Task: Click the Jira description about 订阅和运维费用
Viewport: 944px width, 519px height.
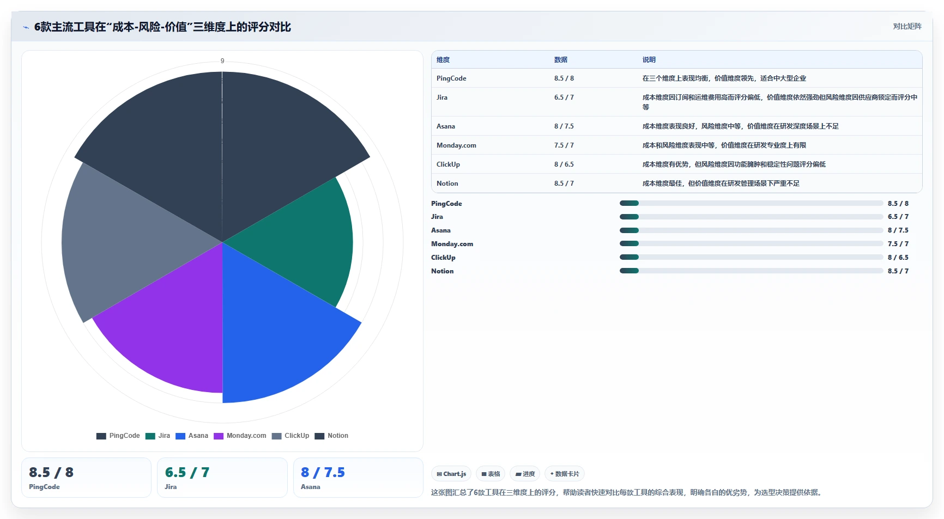Action: (x=780, y=102)
